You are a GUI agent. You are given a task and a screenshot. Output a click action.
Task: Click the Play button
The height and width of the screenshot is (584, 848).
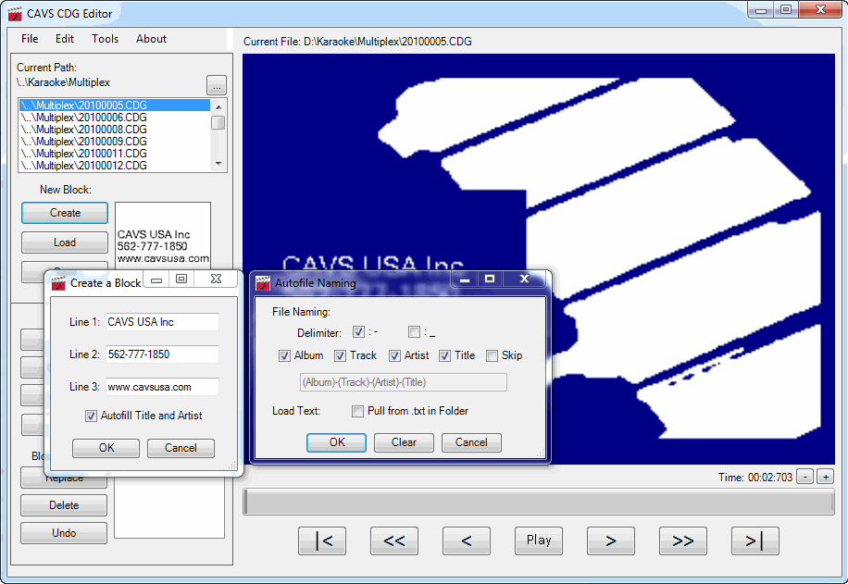pos(539,541)
